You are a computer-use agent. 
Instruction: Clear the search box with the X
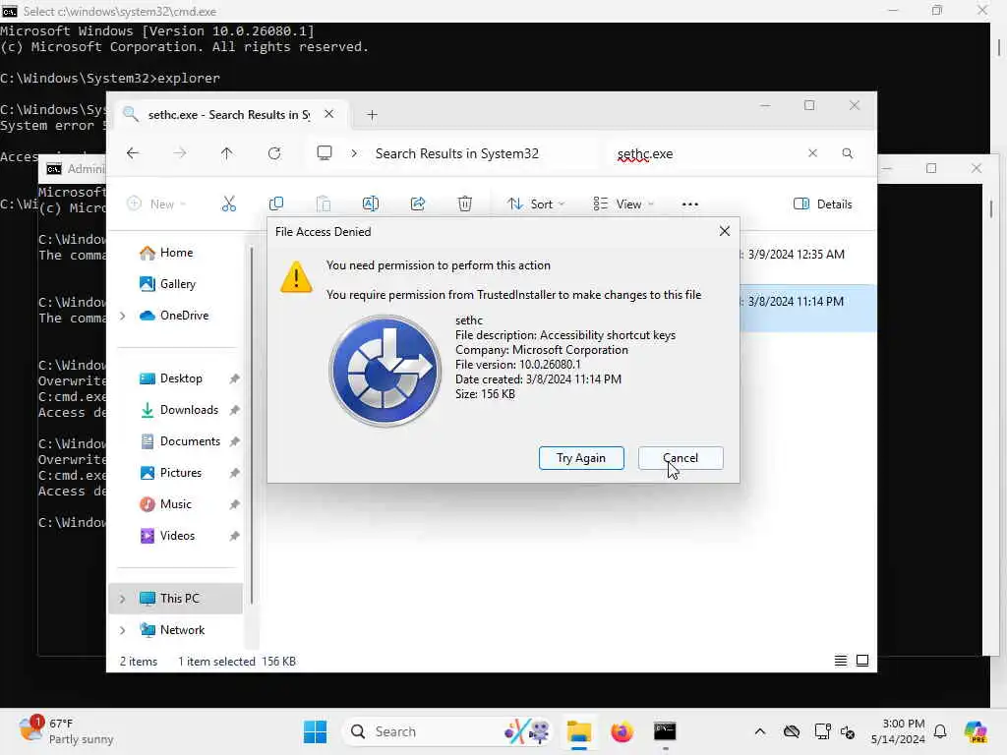tap(812, 153)
